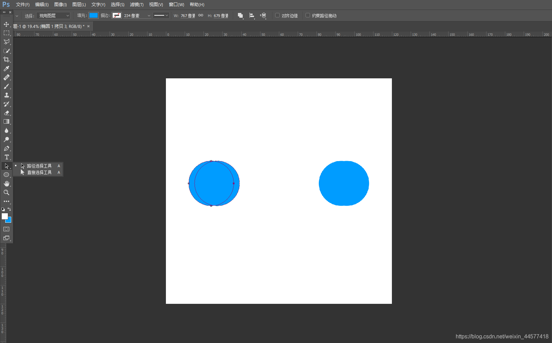Swap foreground and background colors
The image size is (552, 343).
[x=9, y=209]
